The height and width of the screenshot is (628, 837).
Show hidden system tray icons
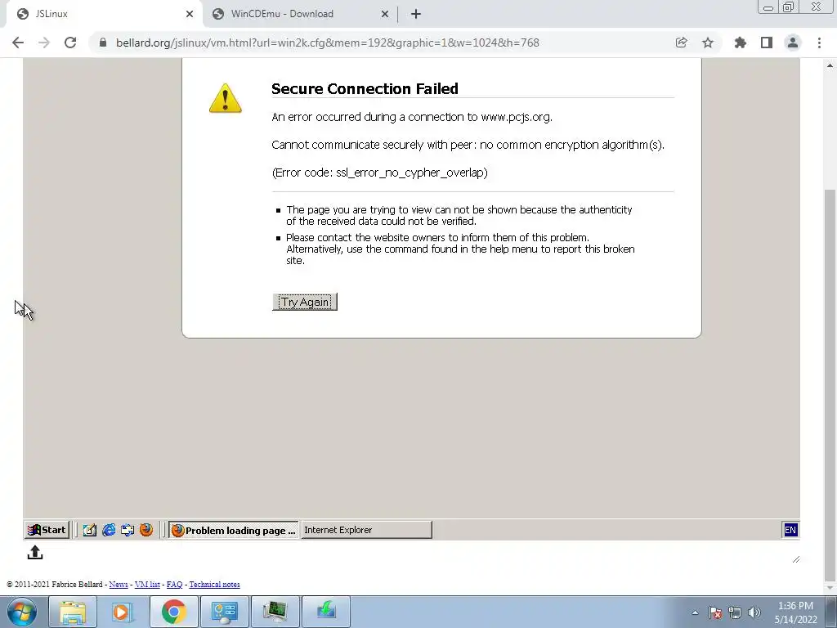click(695, 612)
